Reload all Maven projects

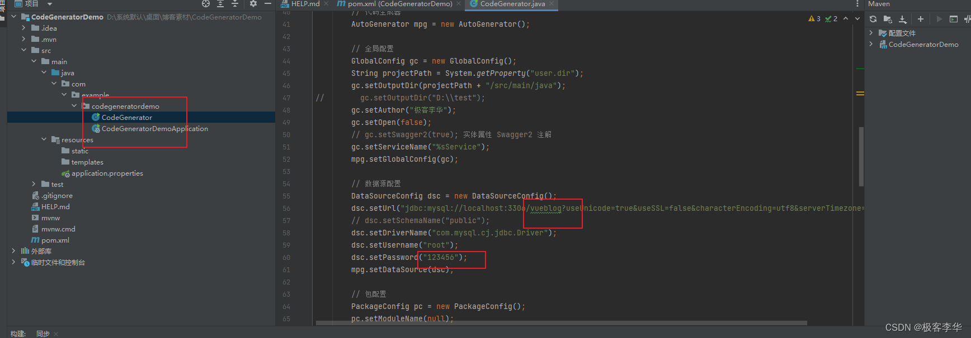(873, 19)
